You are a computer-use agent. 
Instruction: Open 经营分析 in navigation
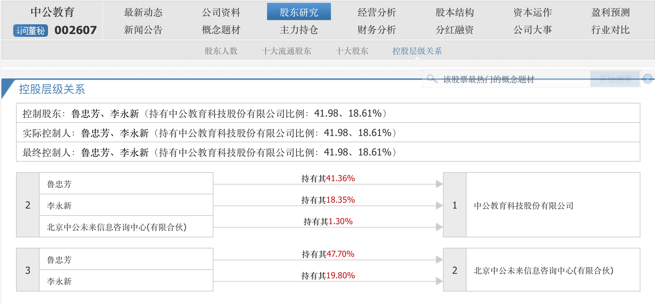pyautogui.click(x=377, y=12)
